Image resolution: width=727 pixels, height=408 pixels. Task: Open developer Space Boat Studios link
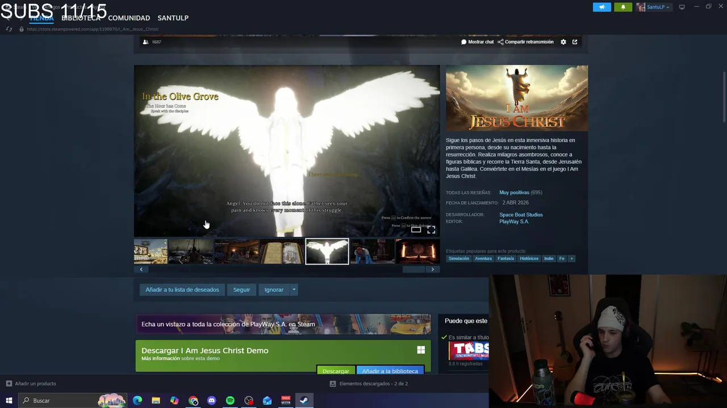click(x=521, y=215)
